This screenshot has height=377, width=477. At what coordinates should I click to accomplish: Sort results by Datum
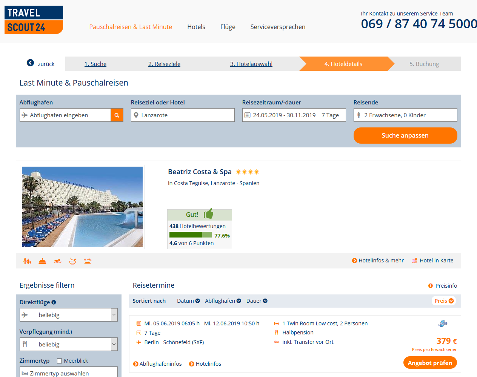[188, 301]
